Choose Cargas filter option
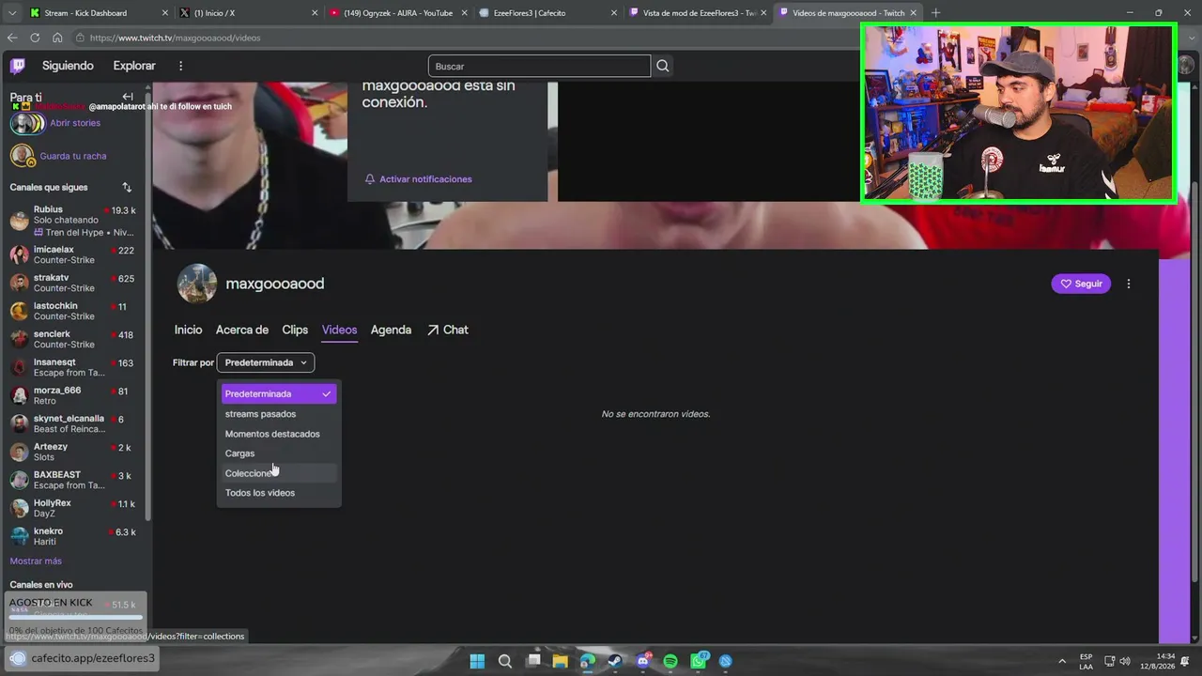This screenshot has width=1202, height=676. coord(279,453)
